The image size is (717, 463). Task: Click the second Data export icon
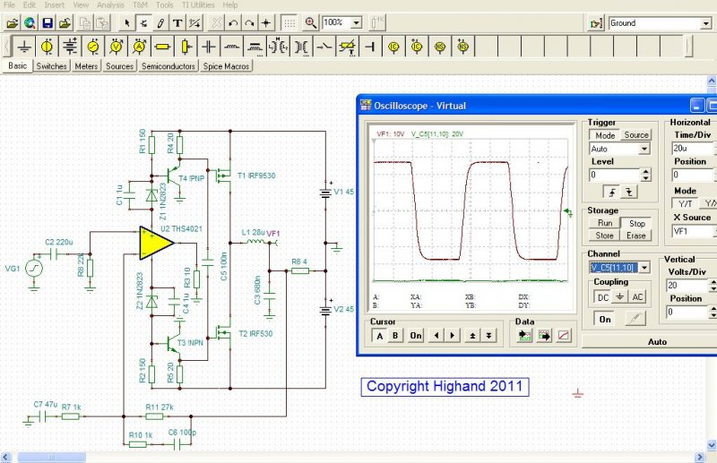click(x=544, y=336)
